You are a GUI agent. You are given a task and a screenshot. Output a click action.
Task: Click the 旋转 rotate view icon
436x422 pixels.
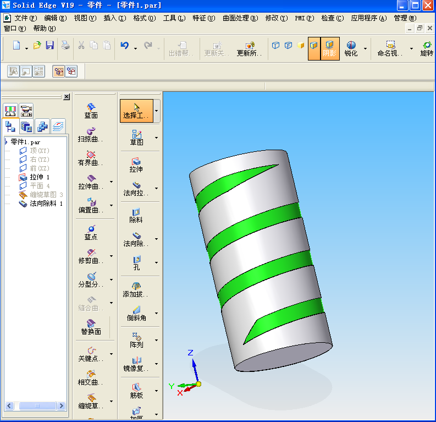coord(427,48)
